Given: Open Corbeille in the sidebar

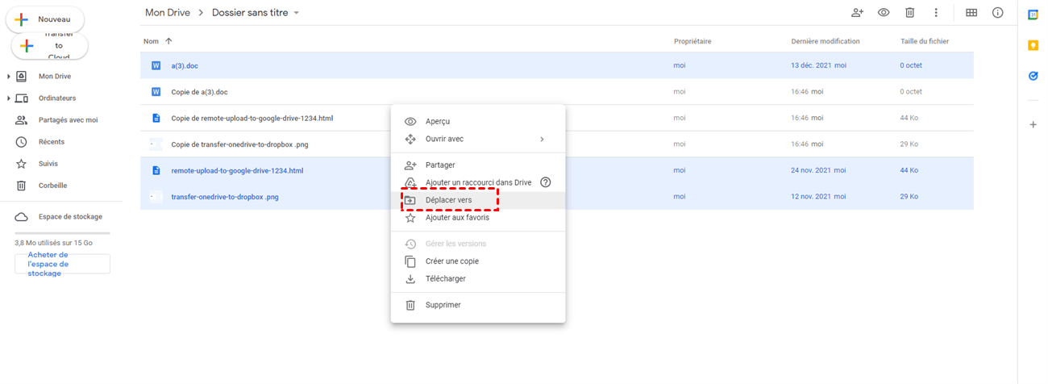Looking at the screenshot, I should pos(52,186).
